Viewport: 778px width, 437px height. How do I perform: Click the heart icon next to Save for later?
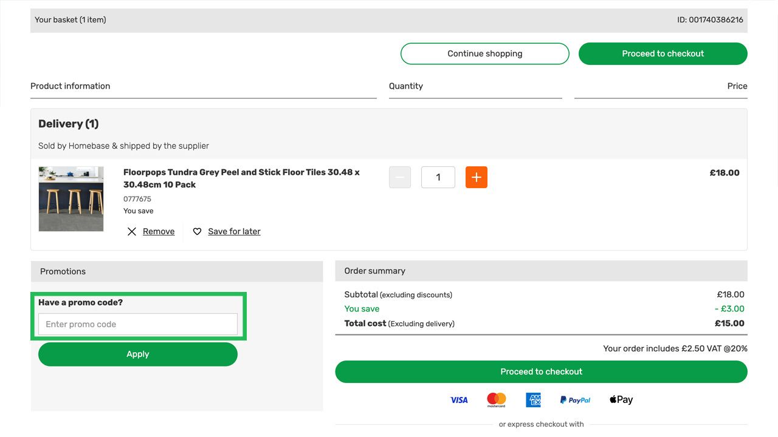[196, 231]
